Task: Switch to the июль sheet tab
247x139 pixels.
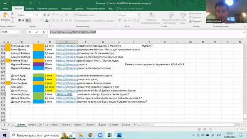Action: (54, 125)
